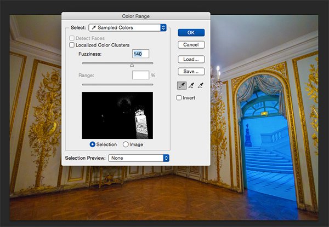Pick the Subtract from Sample eyedropper
The width and height of the screenshot is (329, 227).
[x=200, y=85]
